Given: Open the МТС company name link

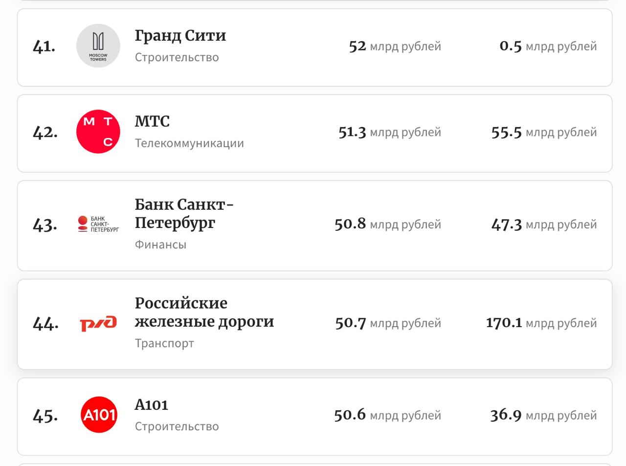Looking at the screenshot, I should [x=152, y=121].
